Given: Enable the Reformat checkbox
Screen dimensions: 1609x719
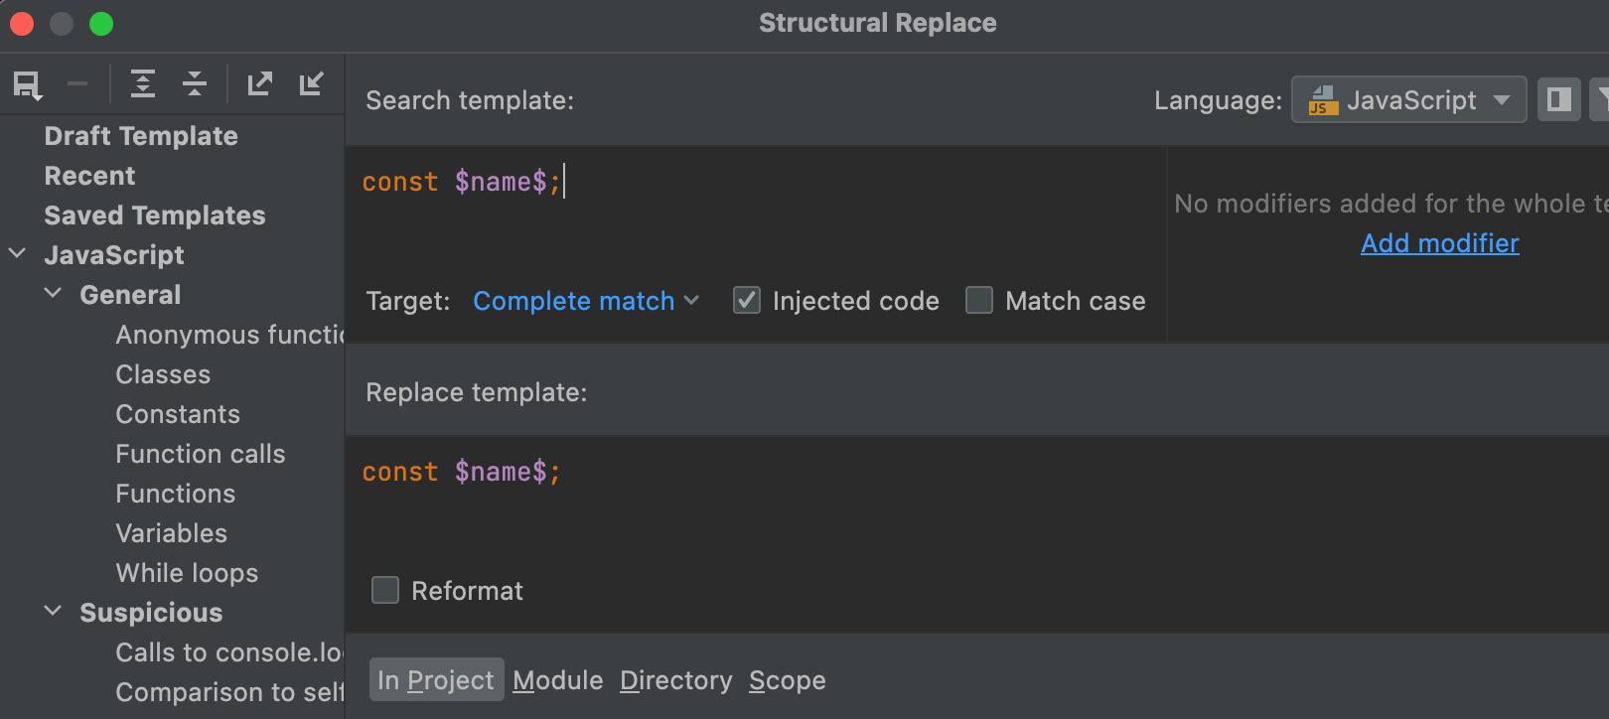Looking at the screenshot, I should (385, 590).
